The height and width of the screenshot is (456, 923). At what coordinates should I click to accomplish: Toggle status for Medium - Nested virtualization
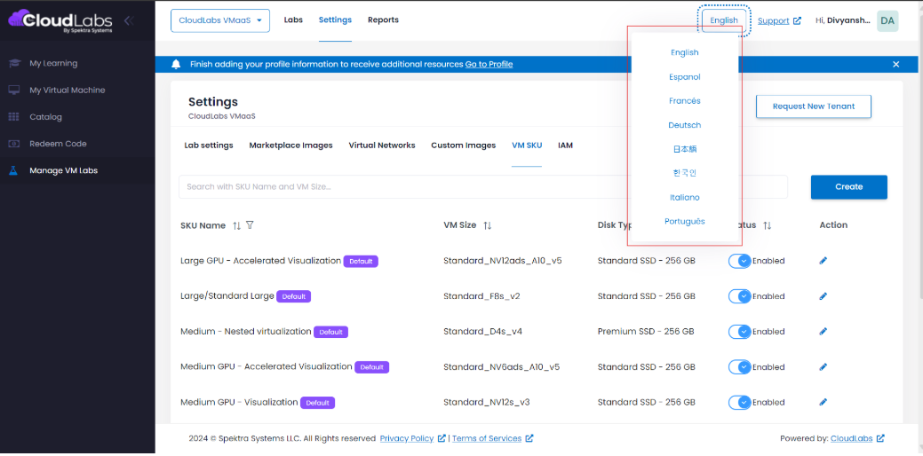coord(739,332)
